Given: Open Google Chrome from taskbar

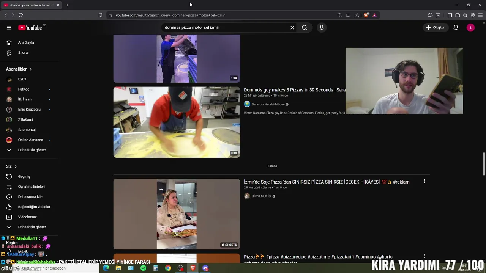Looking at the screenshot, I should tap(168, 268).
